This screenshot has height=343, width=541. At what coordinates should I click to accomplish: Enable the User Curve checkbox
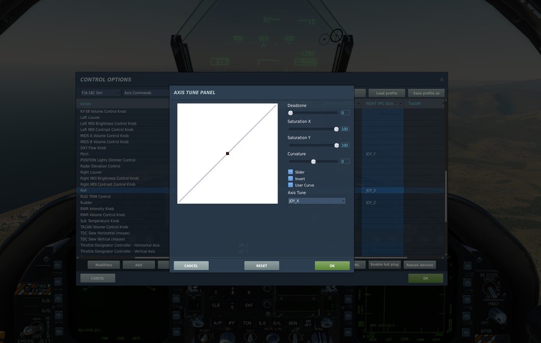(x=291, y=185)
